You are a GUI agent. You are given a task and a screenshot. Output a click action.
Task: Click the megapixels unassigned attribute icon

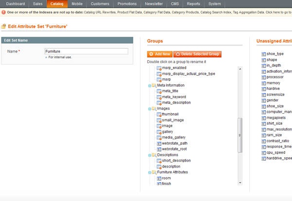[263, 117]
